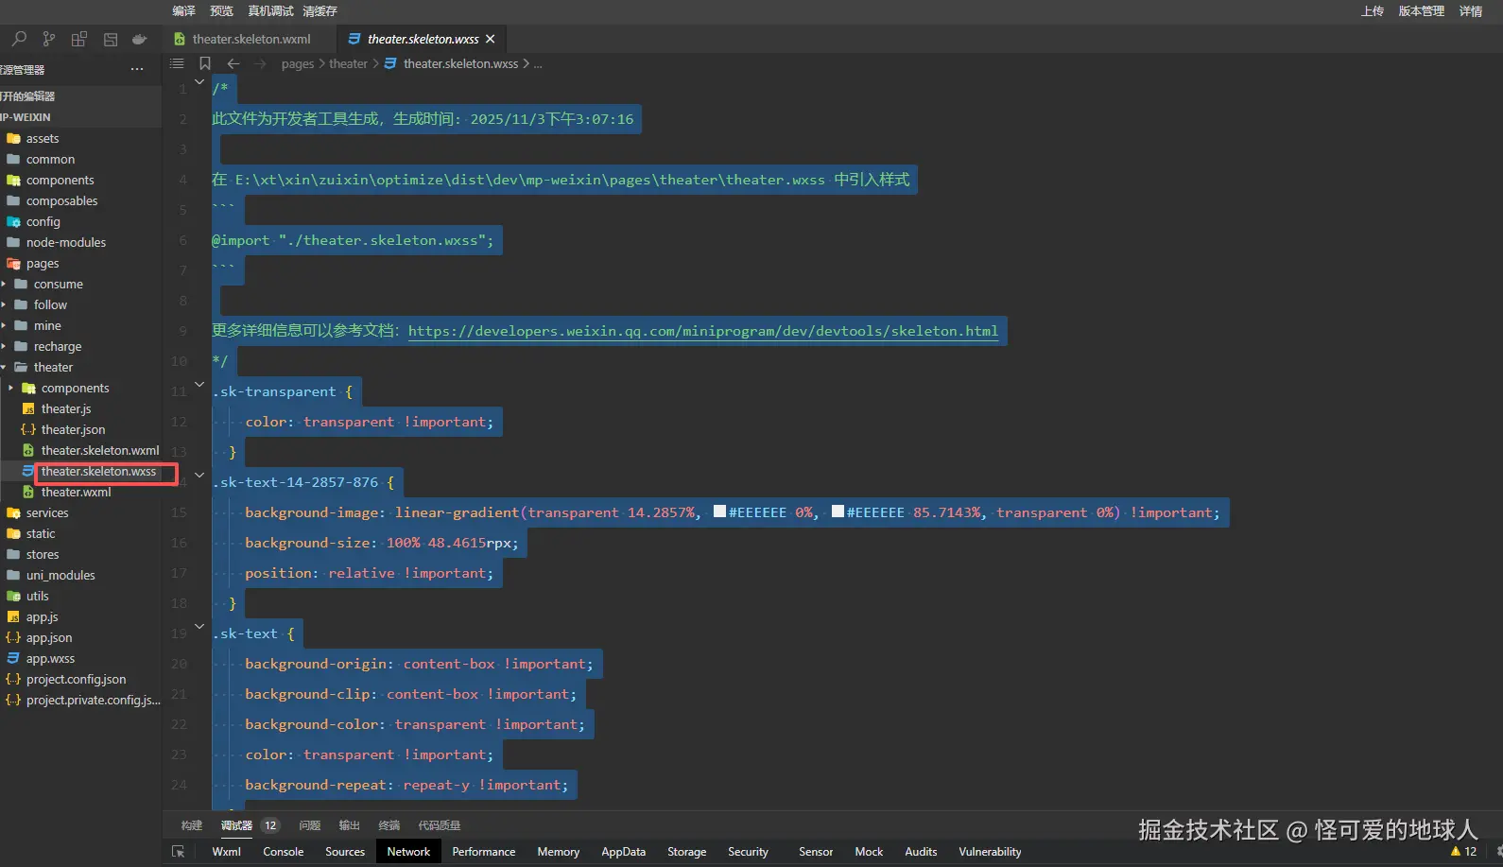The image size is (1503, 867).
Task: Expand the follow folder arrow
Action: coord(4,305)
